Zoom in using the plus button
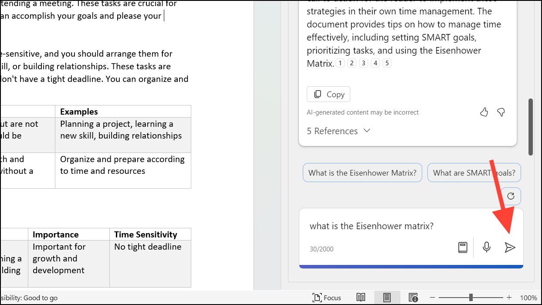The height and width of the screenshot is (305, 542). (509, 298)
